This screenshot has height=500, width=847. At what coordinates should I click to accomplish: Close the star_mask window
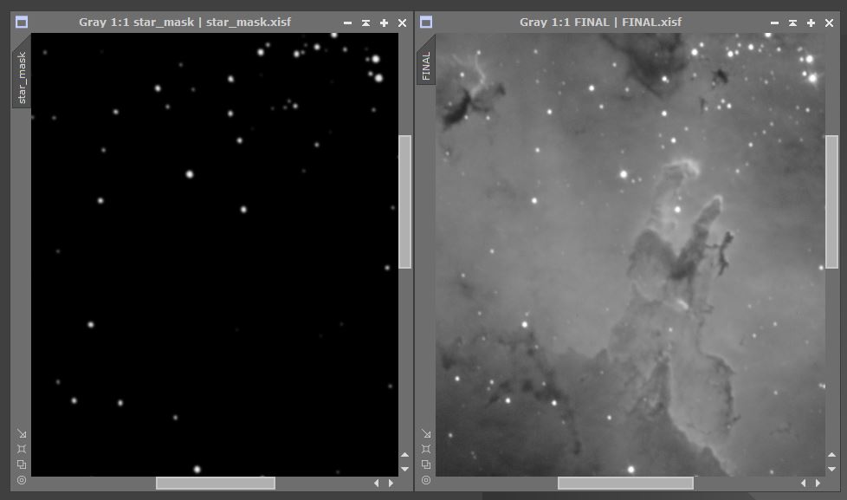pyautogui.click(x=402, y=23)
